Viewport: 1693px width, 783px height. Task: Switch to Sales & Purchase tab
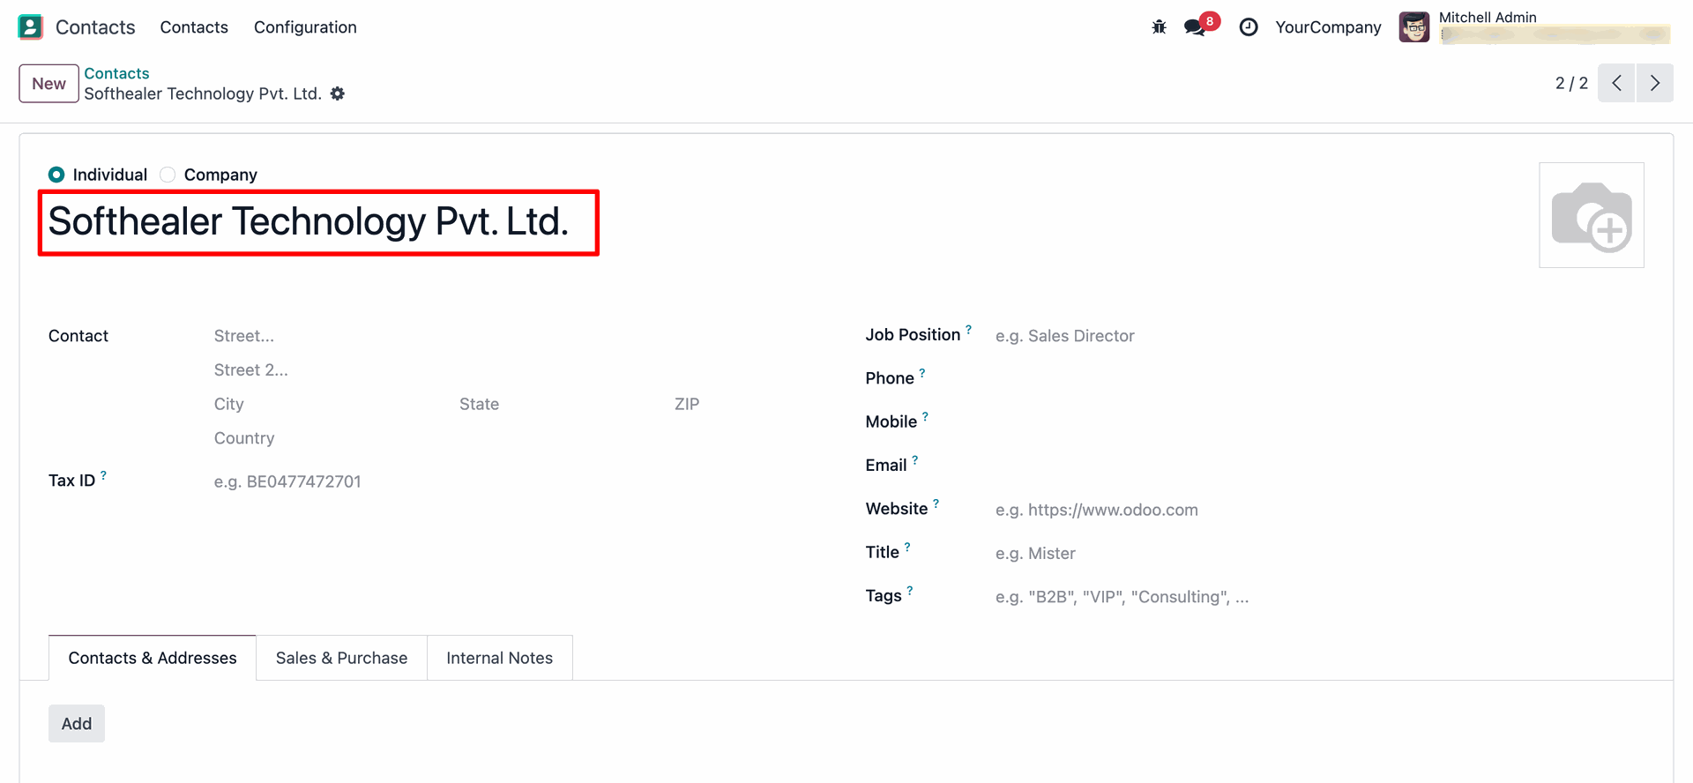point(341,658)
